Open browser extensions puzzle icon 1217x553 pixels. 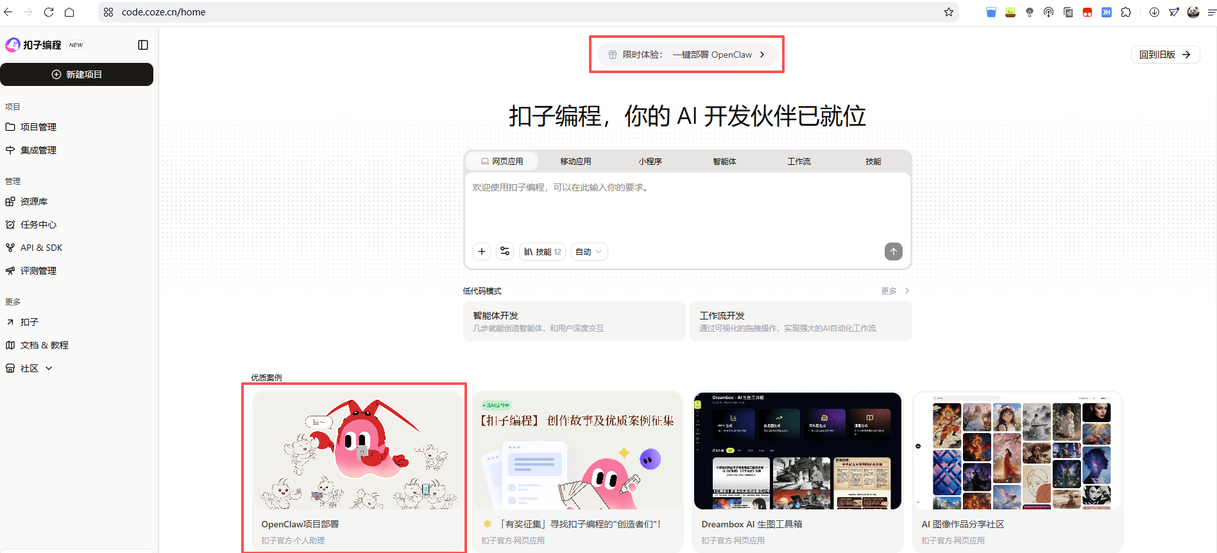[x=1126, y=12]
